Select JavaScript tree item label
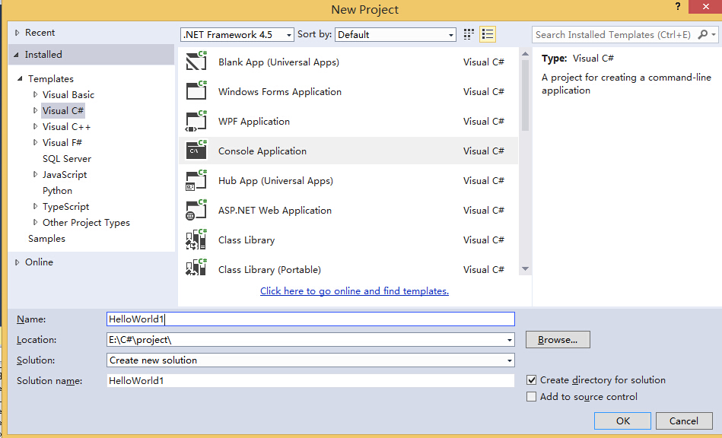Screen dimensions: 722x438 click(65, 175)
